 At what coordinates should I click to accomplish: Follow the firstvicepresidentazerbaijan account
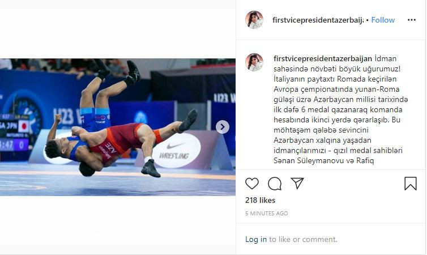pos(383,20)
